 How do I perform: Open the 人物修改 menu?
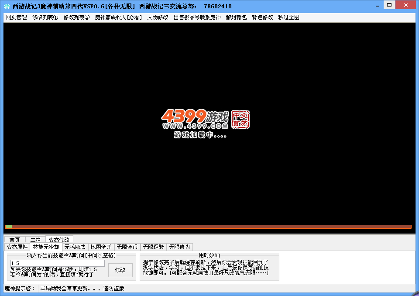coord(158,17)
